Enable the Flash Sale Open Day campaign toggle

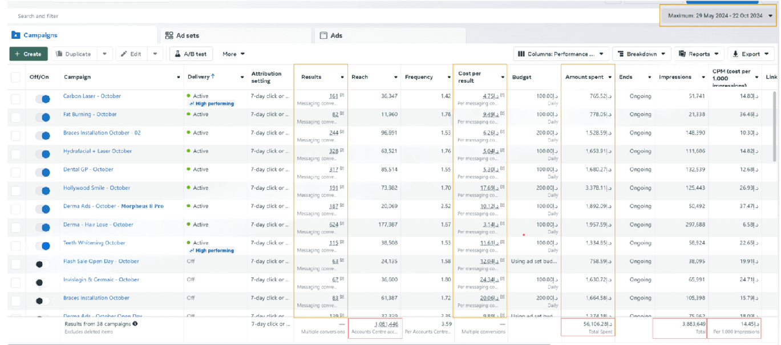point(42,265)
